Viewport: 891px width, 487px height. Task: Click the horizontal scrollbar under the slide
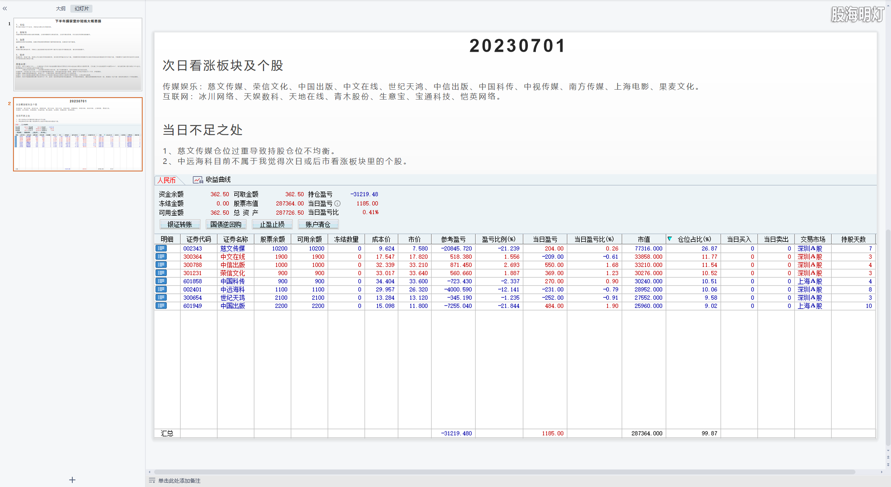coord(505,472)
